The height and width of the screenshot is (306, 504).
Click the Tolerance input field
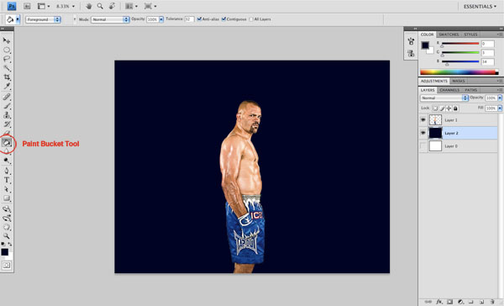(189, 19)
